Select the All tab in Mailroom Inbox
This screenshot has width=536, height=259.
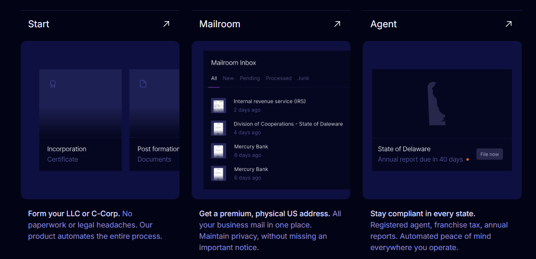214,78
